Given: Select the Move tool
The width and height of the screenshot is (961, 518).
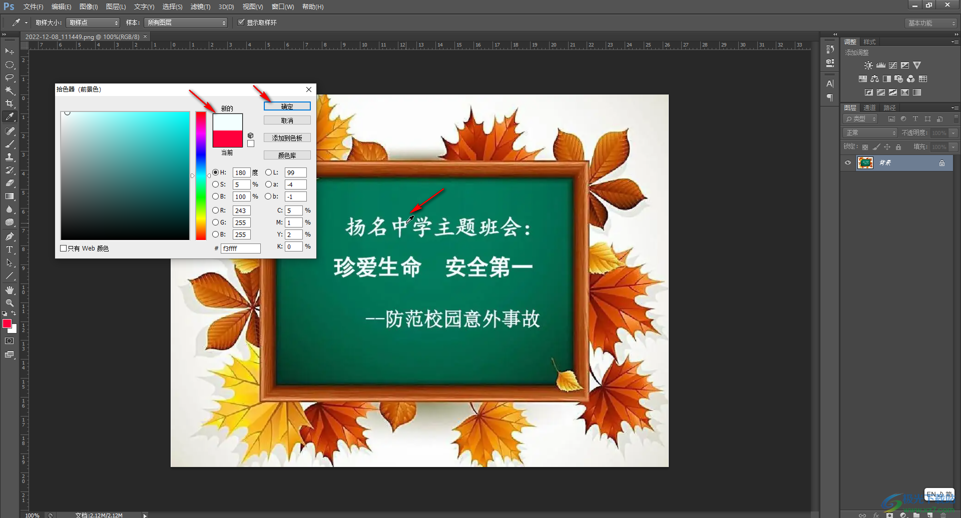Looking at the screenshot, I should pos(10,51).
